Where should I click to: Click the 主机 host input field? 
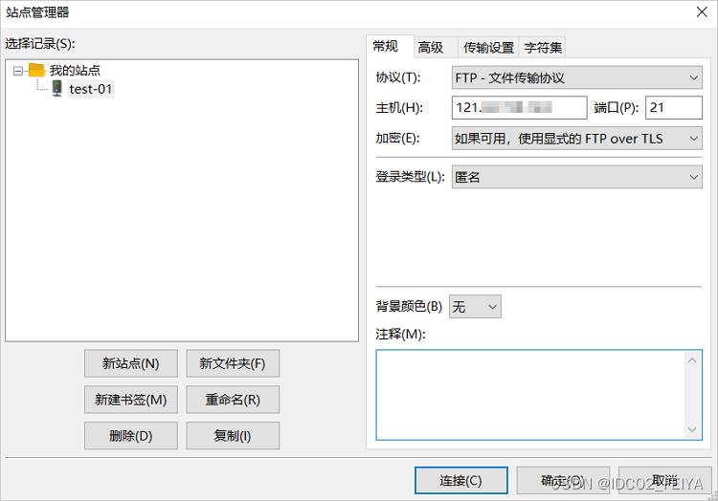pyautogui.click(x=519, y=107)
